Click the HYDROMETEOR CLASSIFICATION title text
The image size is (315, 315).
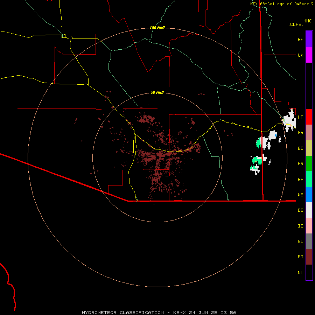click(123, 313)
